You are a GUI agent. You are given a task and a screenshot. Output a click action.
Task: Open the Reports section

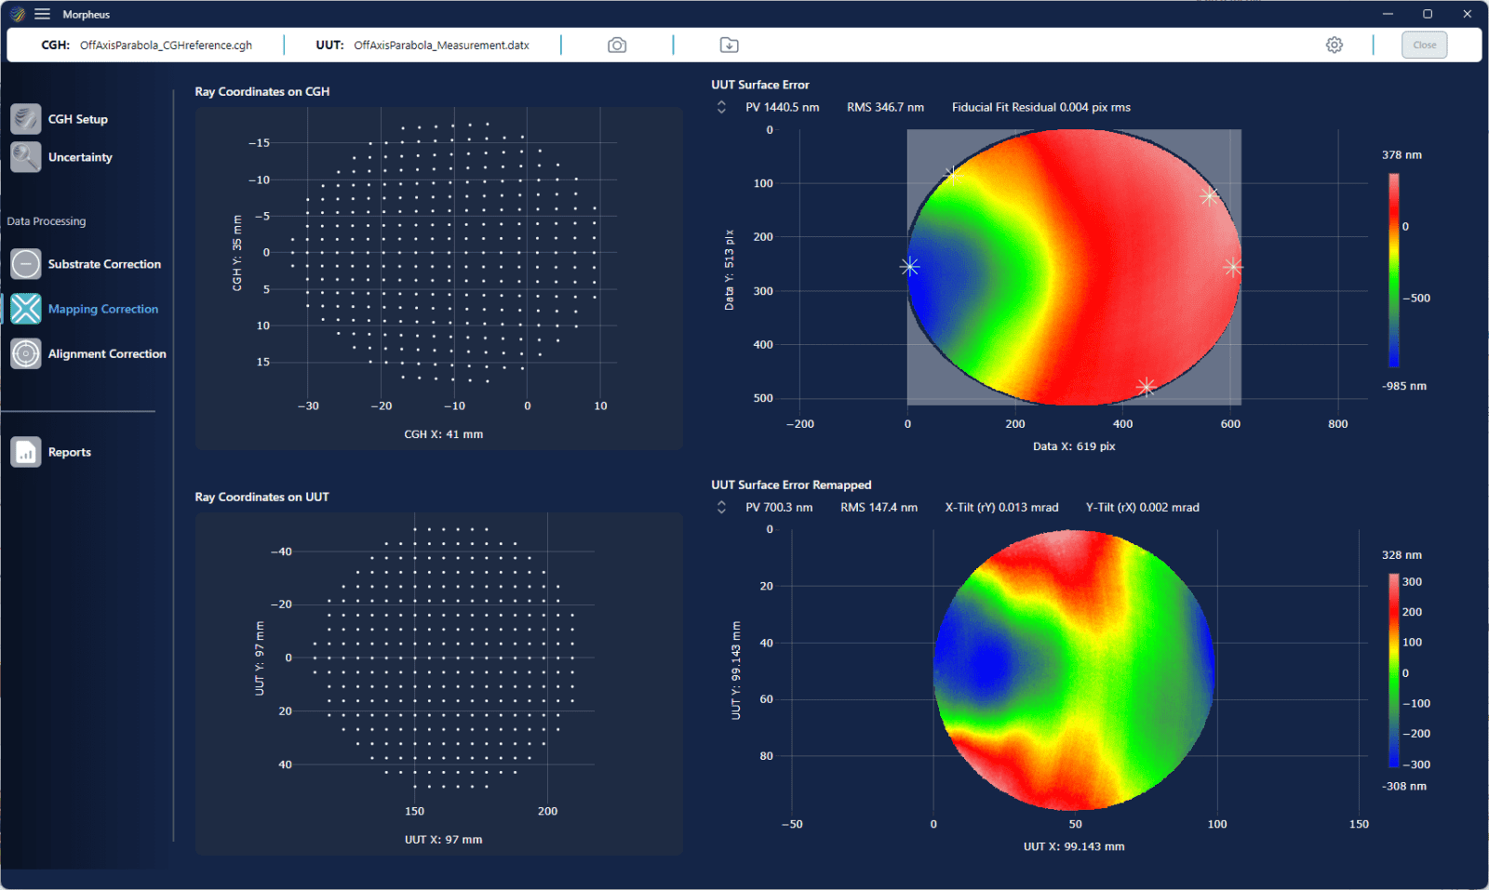point(69,451)
